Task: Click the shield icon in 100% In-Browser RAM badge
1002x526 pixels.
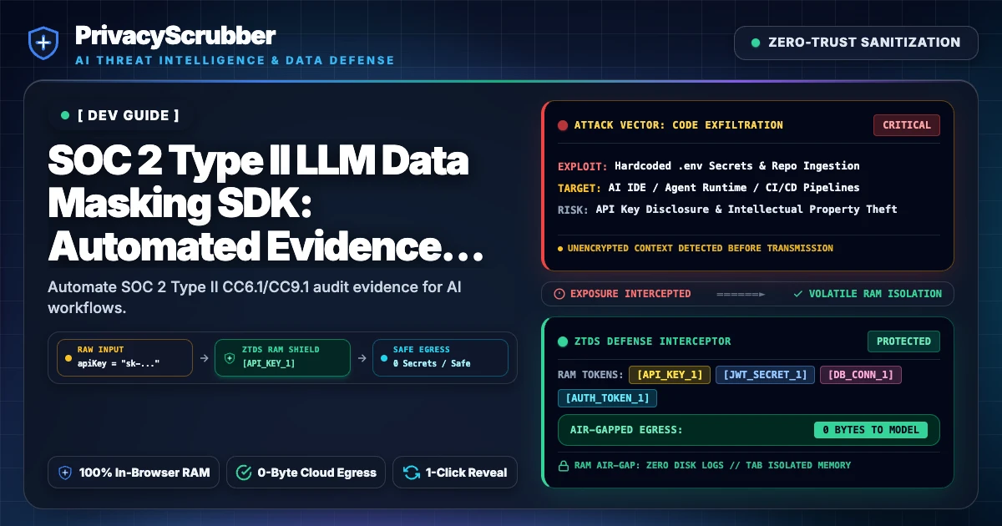Action: pyautogui.click(x=65, y=473)
